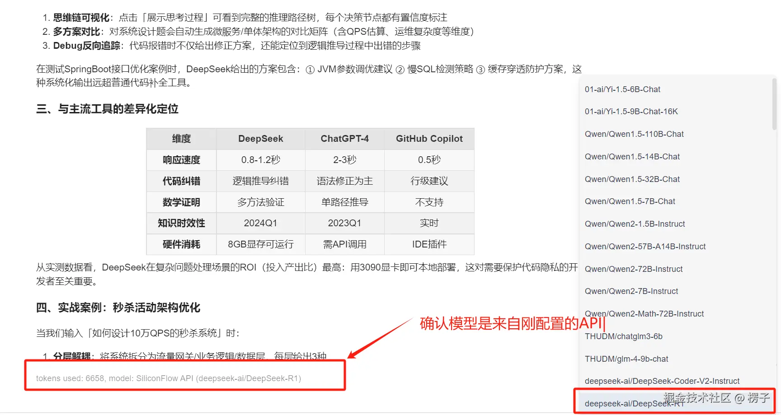Click the GitHub Copilot column header
The image size is (781, 415).
pyautogui.click(x=429, y=139)
